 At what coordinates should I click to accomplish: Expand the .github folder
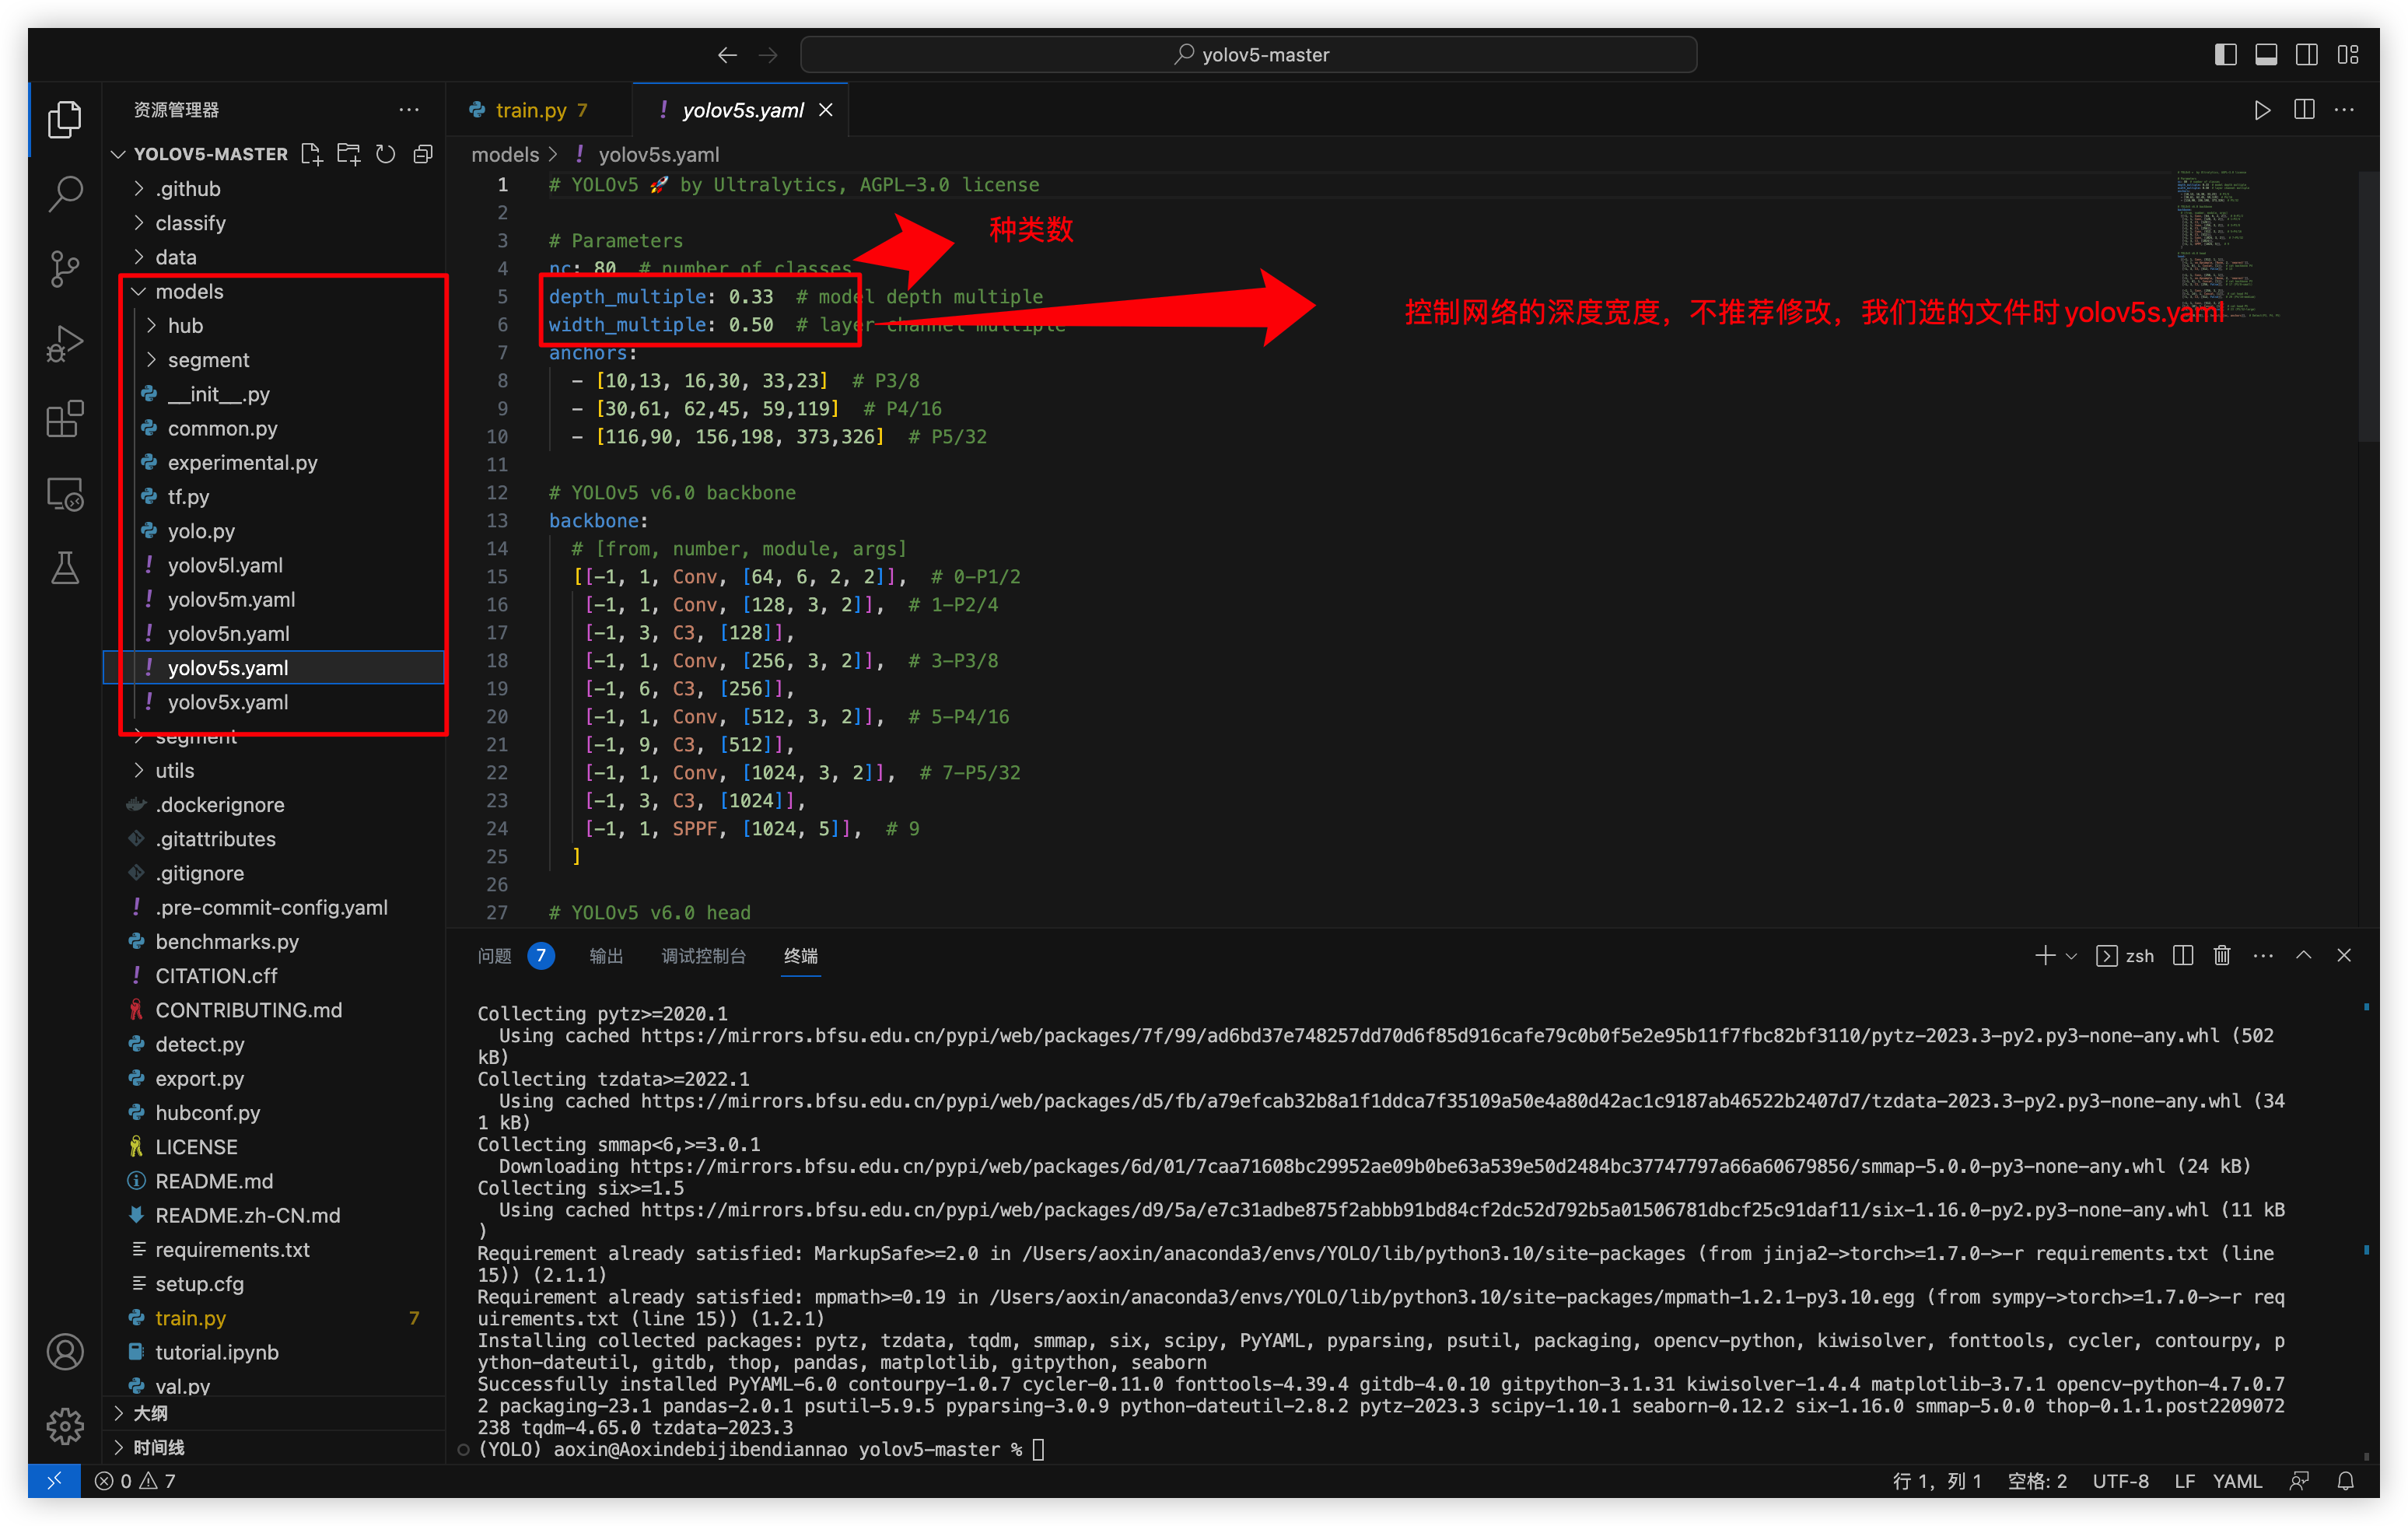[x=274, y=189]
